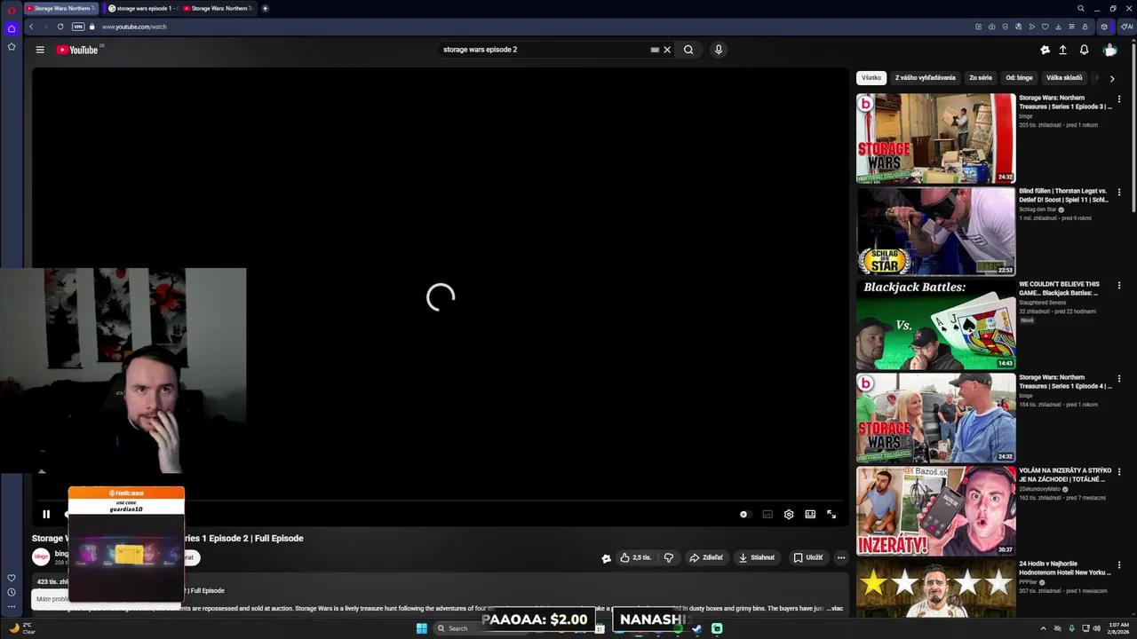Open options for Storage Wars Episode 4
Image resolution: width=1137 pixels, height=639 pixels.
[1119, 379]
